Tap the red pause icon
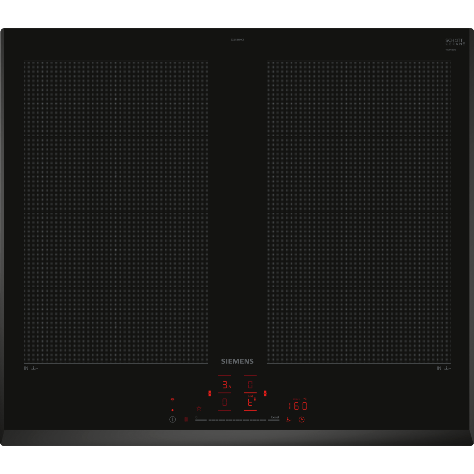The width and height of the screenshot is (474, 474). click(x=186, y=419)
